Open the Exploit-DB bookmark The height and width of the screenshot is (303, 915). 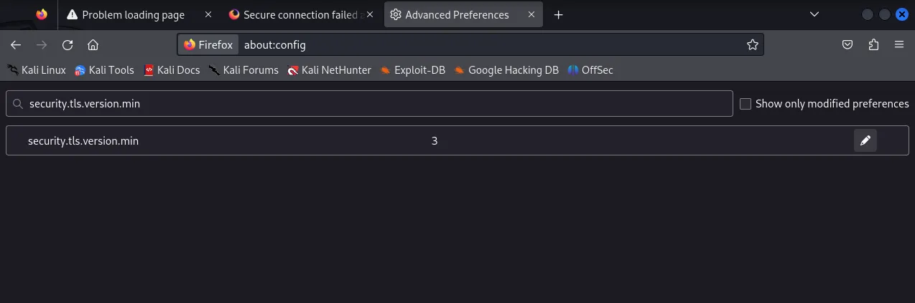click(x=413, y=69)
